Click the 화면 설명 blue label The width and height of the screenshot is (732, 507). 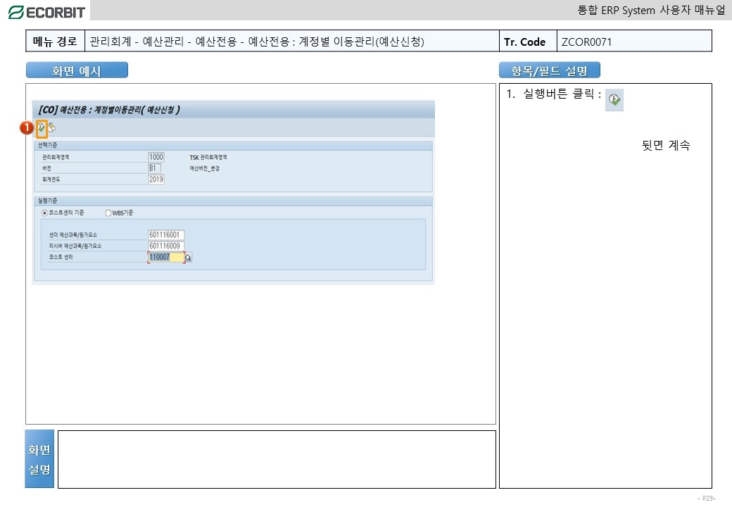point(39,459)
